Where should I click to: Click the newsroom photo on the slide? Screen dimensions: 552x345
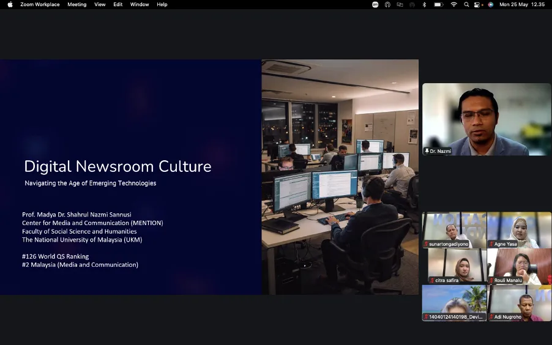(340, 177)
